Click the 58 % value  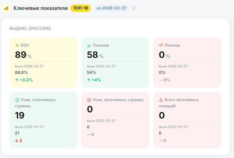tap(95, 55)
